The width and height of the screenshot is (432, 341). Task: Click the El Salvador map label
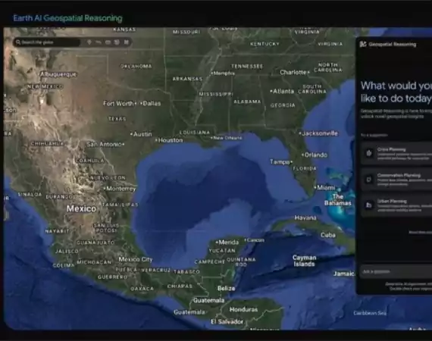227,322
